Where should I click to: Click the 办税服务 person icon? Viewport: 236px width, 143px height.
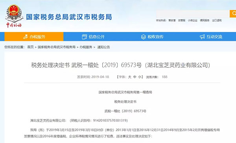pyautogui.click(x=26, y=37)
